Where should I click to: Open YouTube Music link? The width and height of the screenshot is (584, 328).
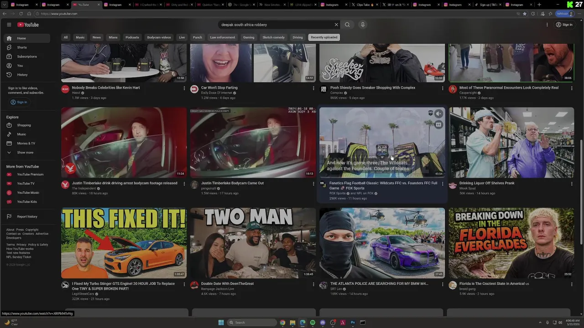[x=27, y=193]
